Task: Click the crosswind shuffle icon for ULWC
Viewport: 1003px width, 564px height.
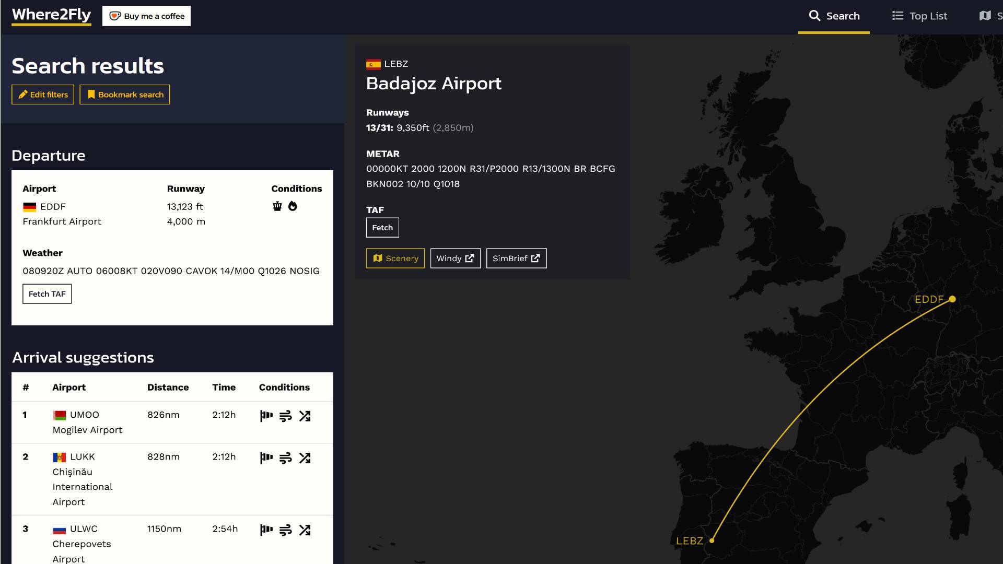Action: click(305, 530)
